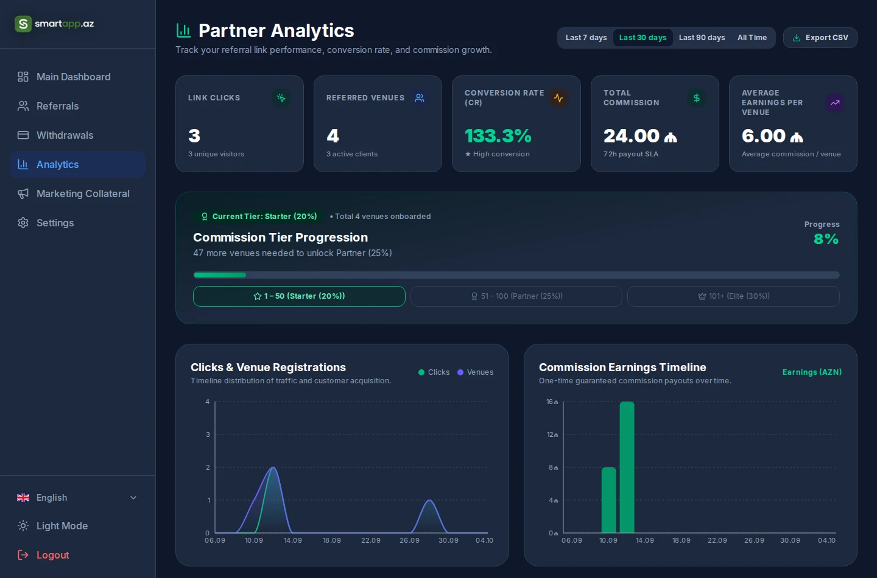The height and width of the screenshot is (578, 877).
Task: Click the Analytics bar chart sidebar icon
Action: click(23, 164)
